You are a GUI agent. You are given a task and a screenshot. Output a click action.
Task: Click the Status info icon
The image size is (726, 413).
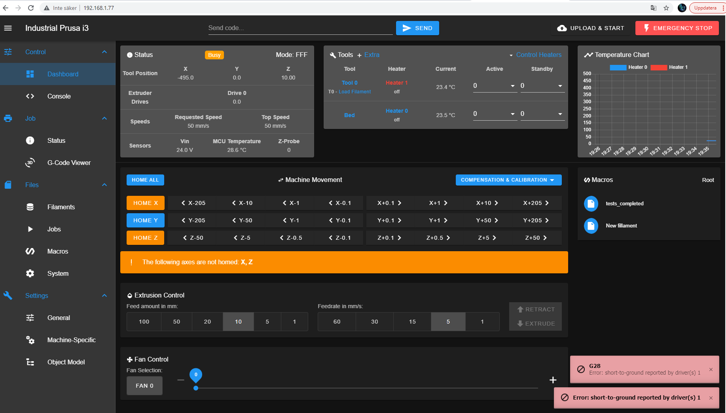(x=30, y=140)
